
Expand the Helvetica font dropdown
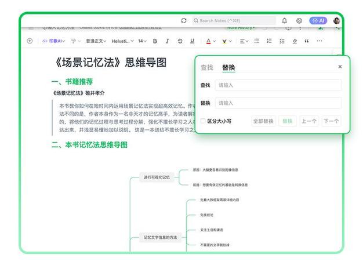pyautogui.click(x=122, y=41)
